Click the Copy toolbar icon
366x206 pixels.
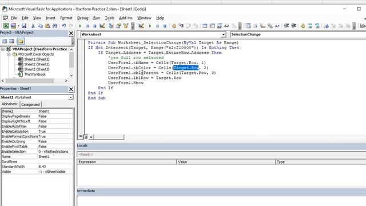[40, 26]
